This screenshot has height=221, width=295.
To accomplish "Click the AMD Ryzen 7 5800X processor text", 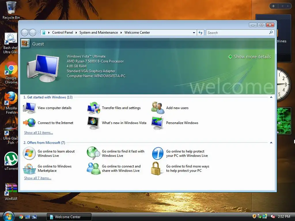I will click(x=95, y=61).
